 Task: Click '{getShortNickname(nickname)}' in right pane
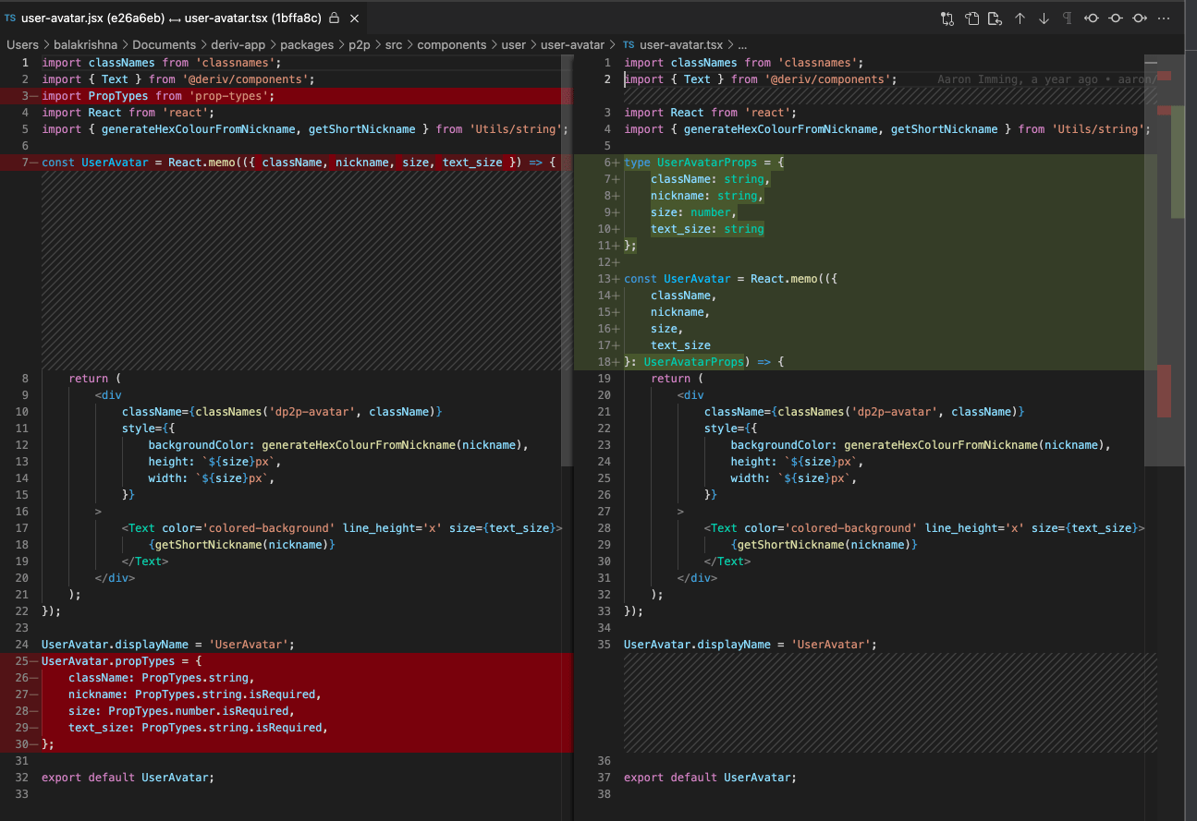(x=824, y=545)
